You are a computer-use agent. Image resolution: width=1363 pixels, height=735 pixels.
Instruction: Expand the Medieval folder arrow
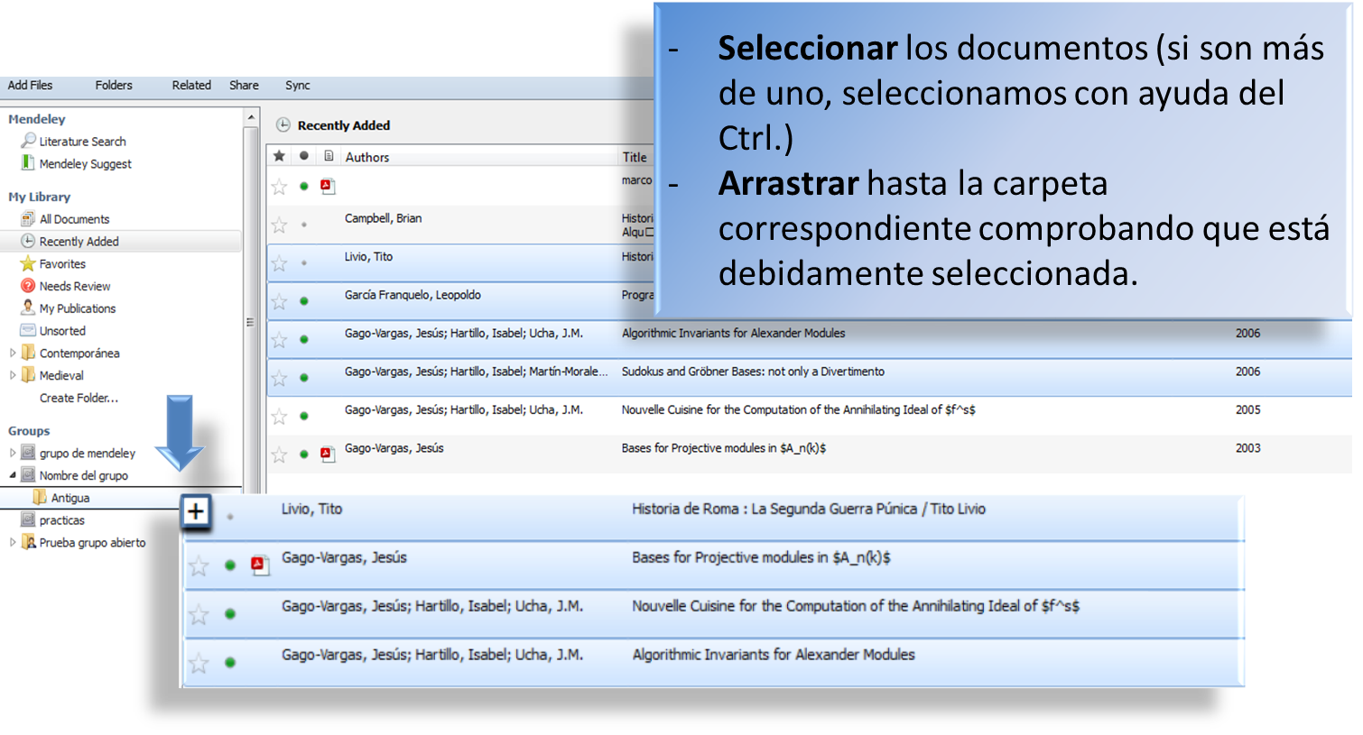[x=13, y=375]
